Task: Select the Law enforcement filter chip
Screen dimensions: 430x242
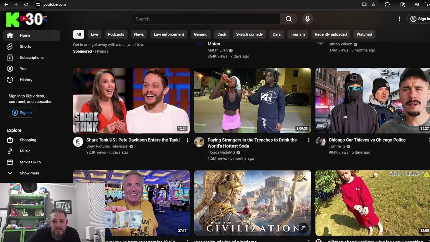Action: point(169,34)
